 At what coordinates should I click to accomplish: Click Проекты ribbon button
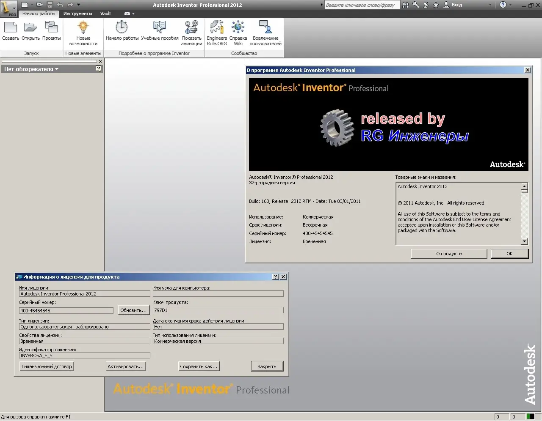(51, 30)
